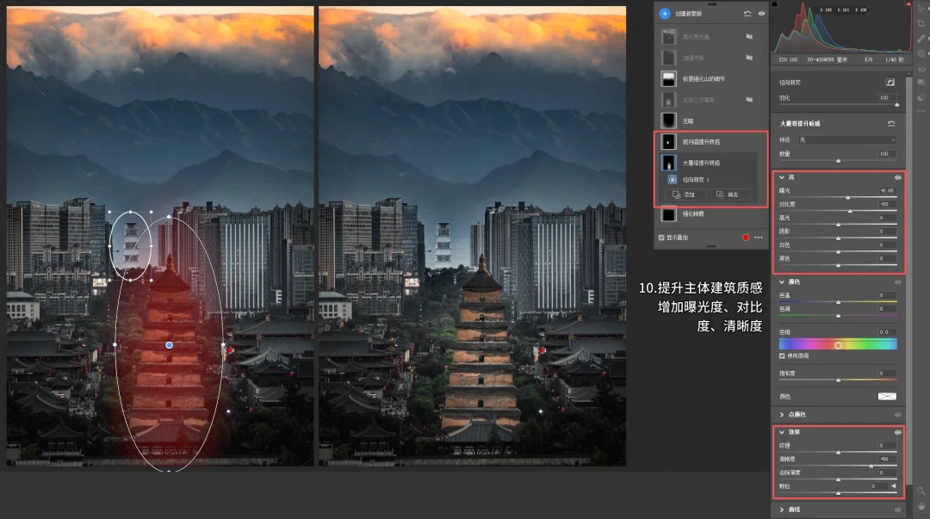Click the reset all masks undo arrow
This screenshot has height=519, width=930.
(x=747, y=13)
